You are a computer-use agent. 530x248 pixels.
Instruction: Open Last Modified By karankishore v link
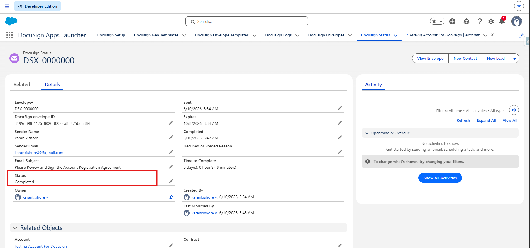click(204, 213)
